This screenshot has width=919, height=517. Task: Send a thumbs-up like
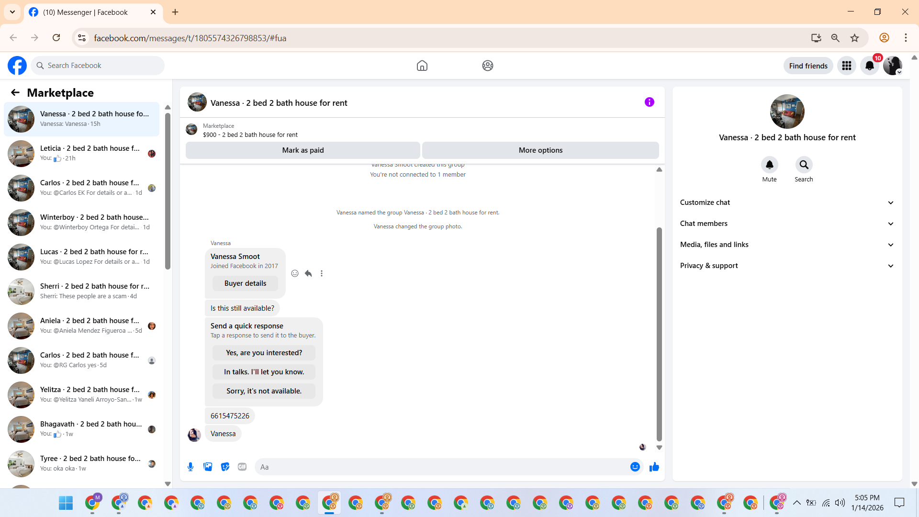[654, 467]
